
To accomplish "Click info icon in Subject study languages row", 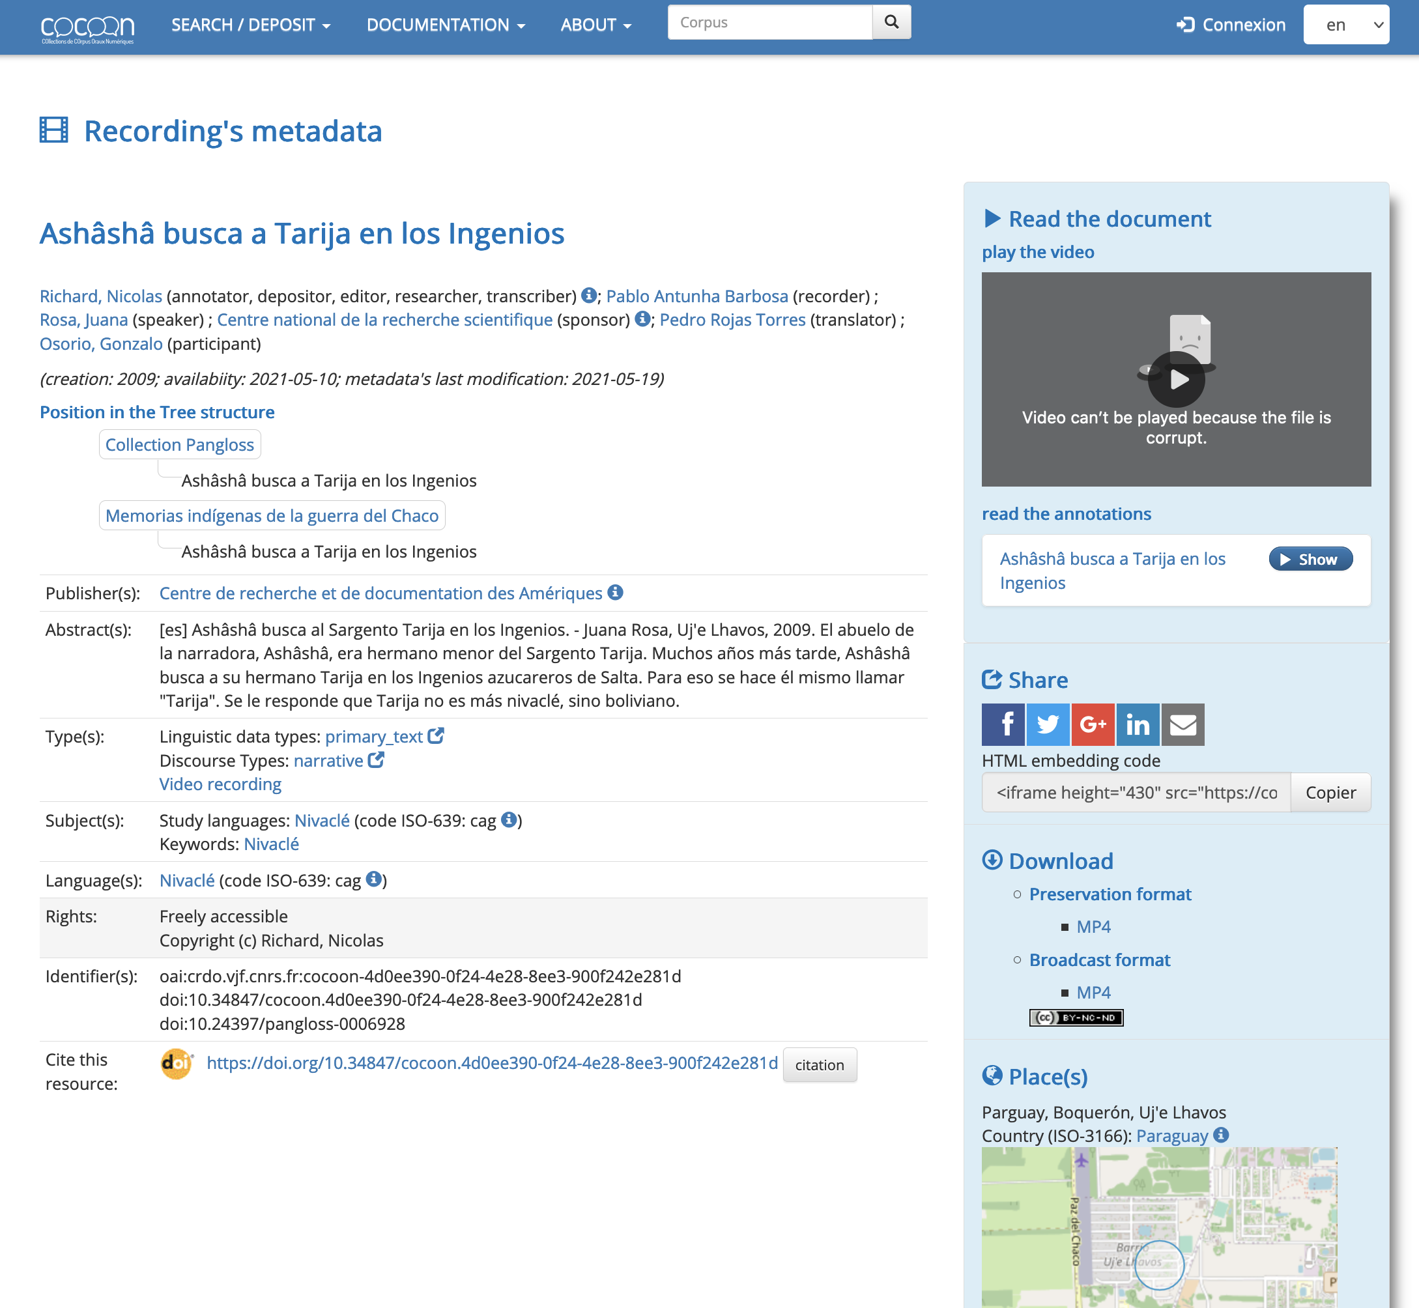I will [508, 819].
